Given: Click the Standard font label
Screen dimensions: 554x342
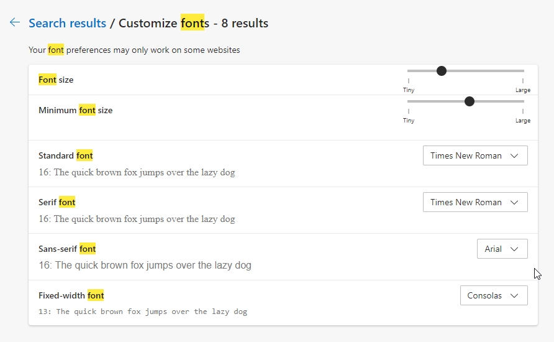Looking at the screenshot, I should (65, 156).
